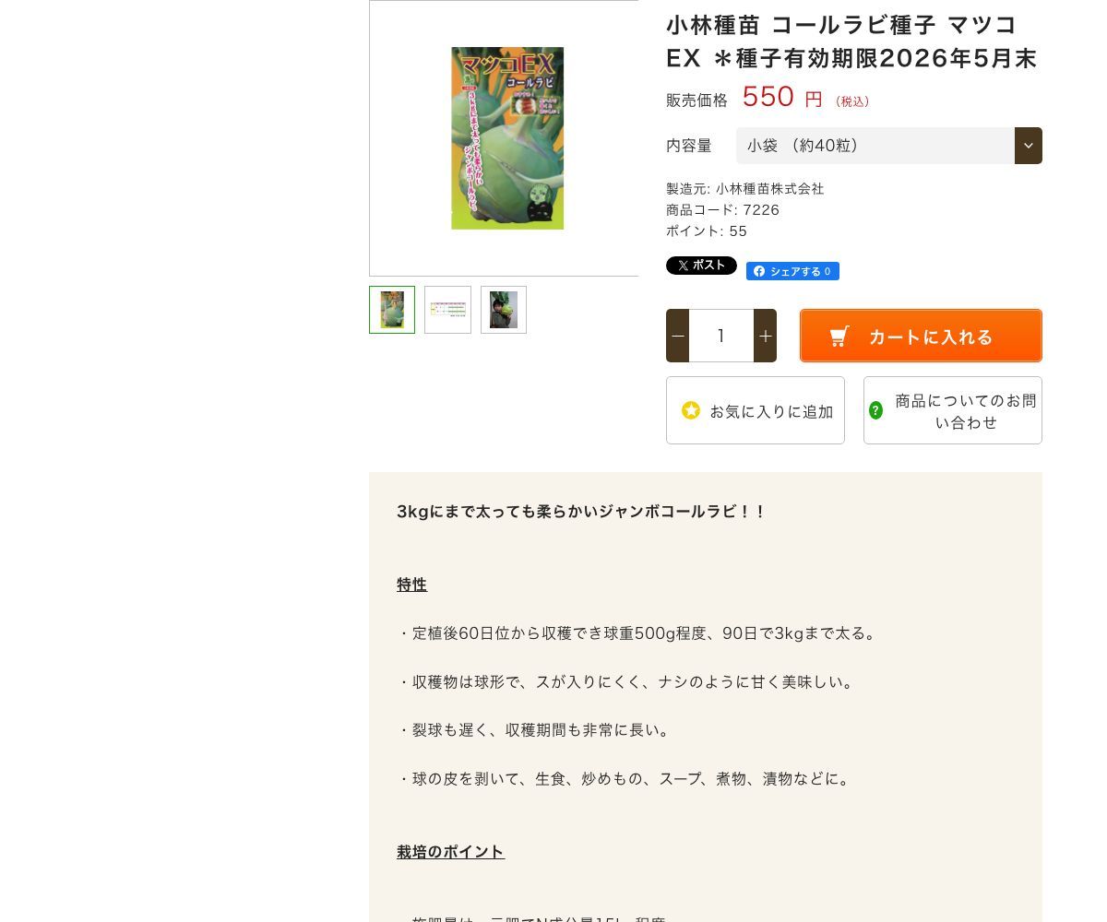Click the main マツコEX product image

click(x=506, y=138)
